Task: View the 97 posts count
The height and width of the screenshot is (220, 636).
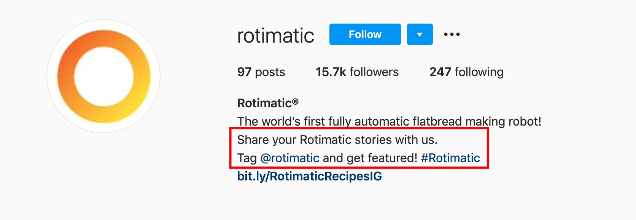Action: click(261, 72)
